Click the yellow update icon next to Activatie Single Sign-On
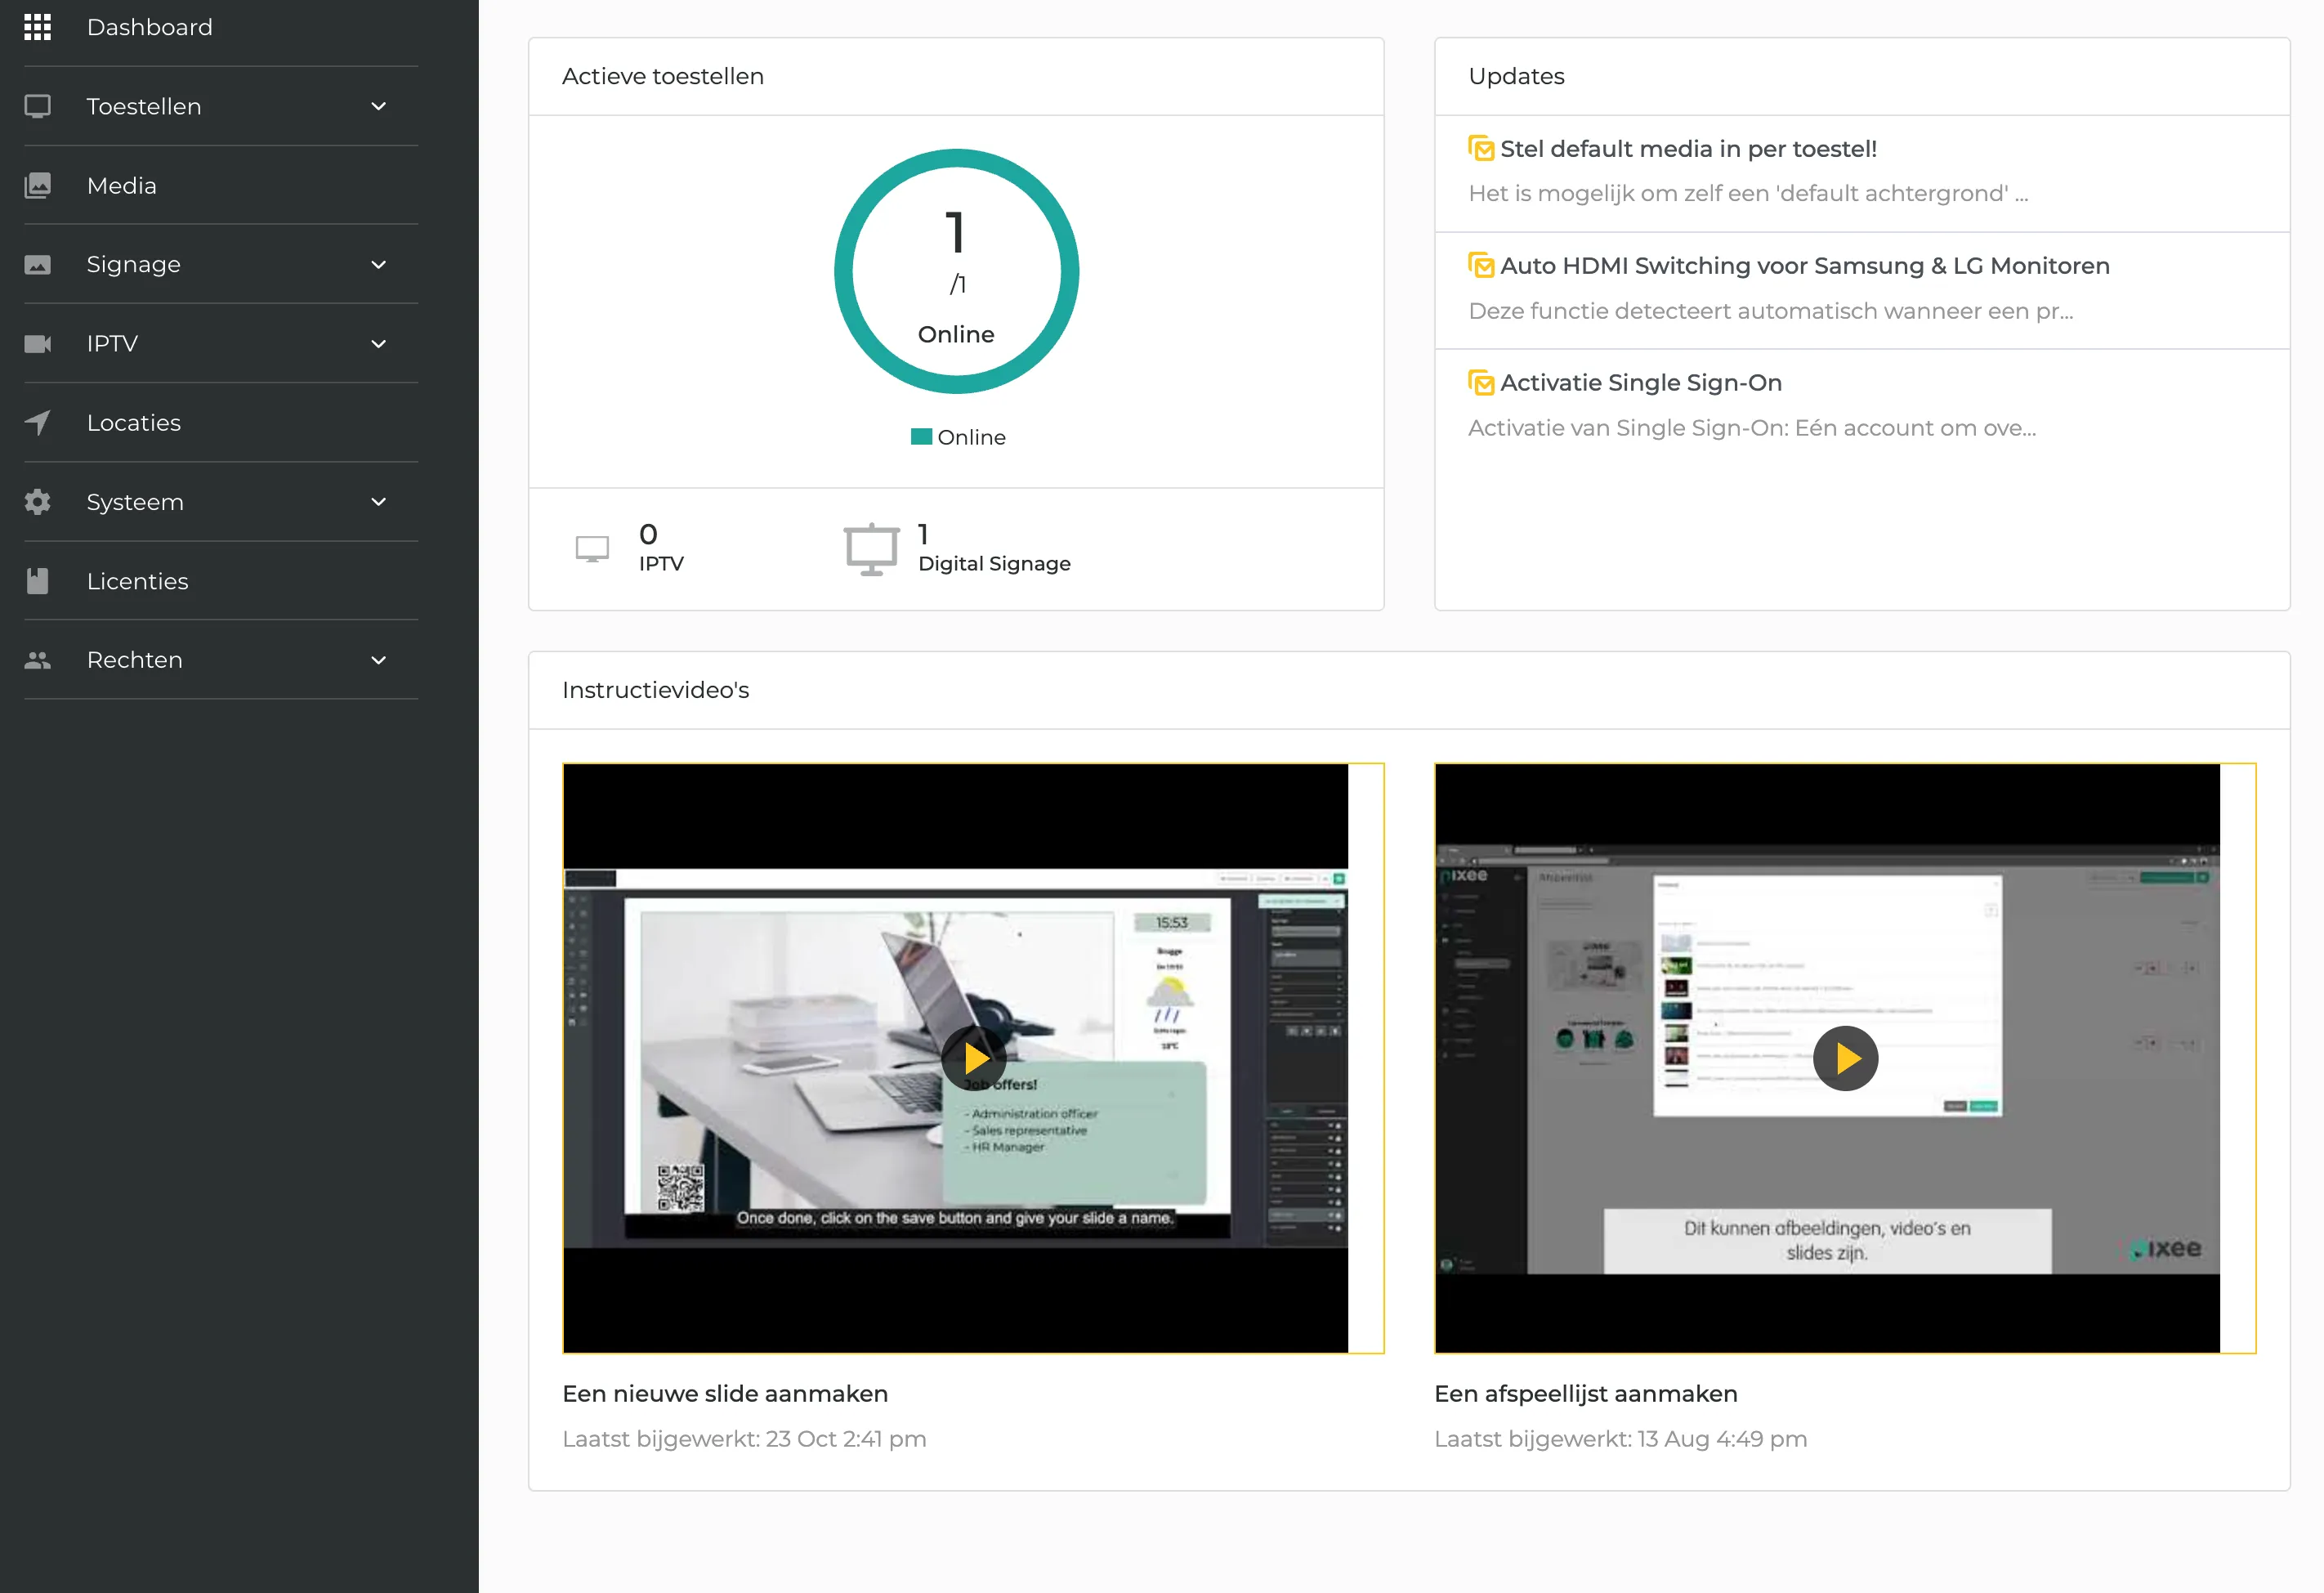The height and width of the screenshot is (1593, 2324). [1482, 382]
